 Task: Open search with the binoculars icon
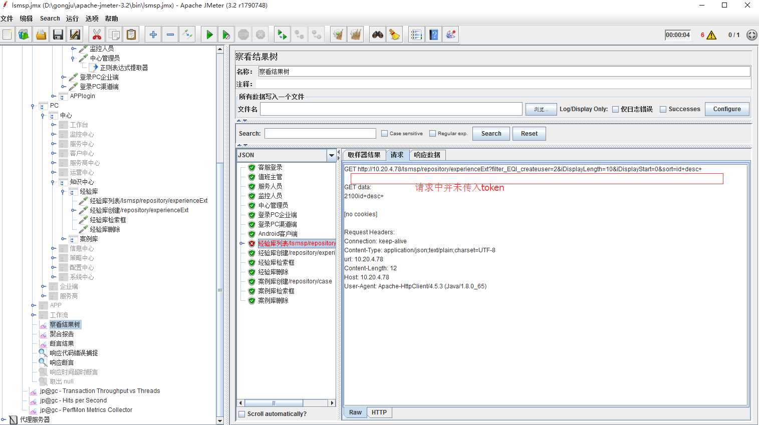(x=378, y=35)
